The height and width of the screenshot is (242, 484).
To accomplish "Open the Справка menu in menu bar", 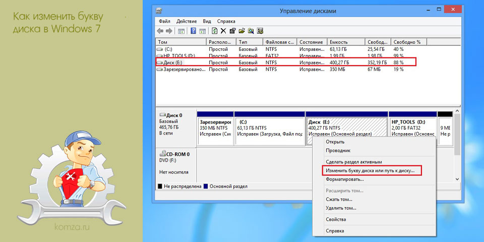I will tap(226, 21).
